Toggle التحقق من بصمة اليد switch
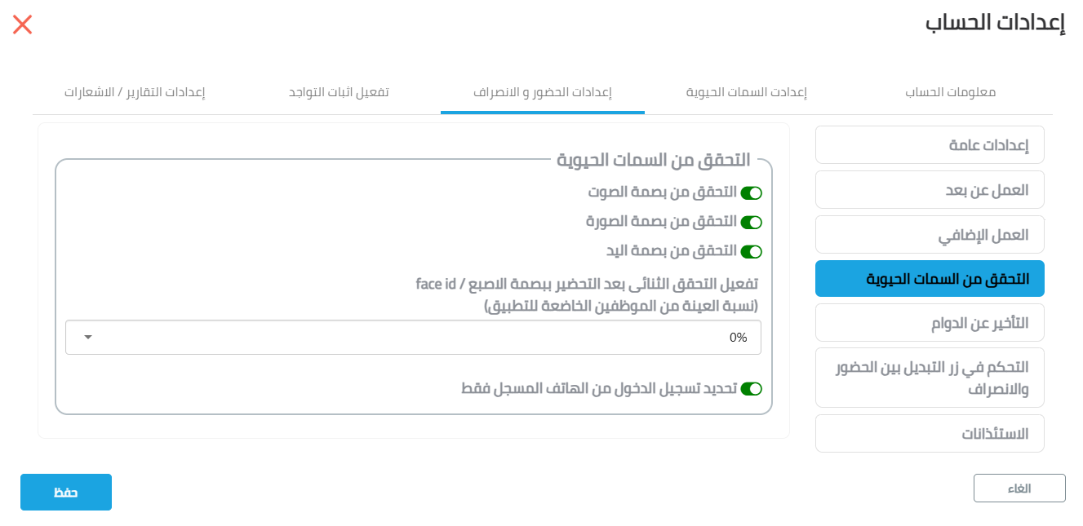This screenshot has width=1083, height=526. point(751,251)
